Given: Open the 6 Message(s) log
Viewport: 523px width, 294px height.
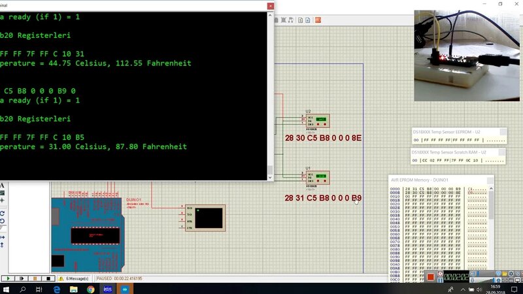Looking at the screenshot, I should point(74,278).
